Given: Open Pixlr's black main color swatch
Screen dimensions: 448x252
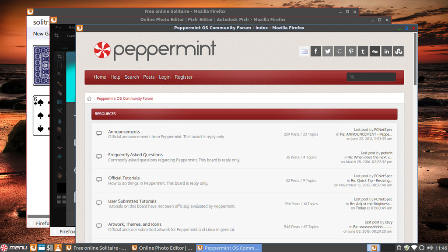Looking at the screenshot, I should coord(61,188).
